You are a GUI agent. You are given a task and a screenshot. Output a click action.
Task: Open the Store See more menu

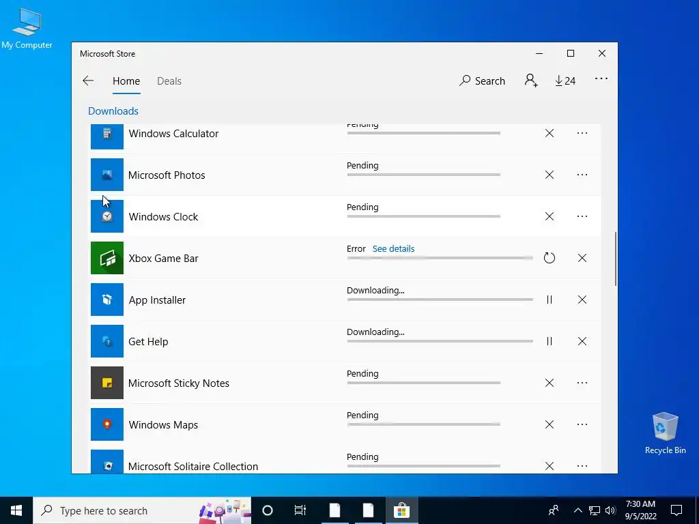tap(601, 79)
